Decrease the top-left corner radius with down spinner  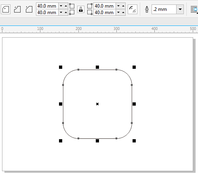point(61,6)
